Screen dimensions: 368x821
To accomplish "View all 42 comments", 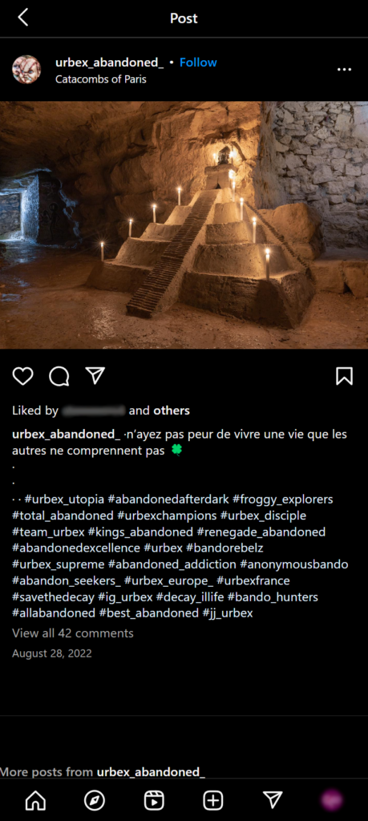I will [73, 633].
